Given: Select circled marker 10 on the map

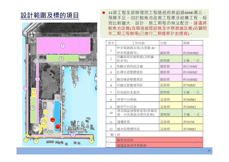Looking at the screenshot, I should point(50,132).
